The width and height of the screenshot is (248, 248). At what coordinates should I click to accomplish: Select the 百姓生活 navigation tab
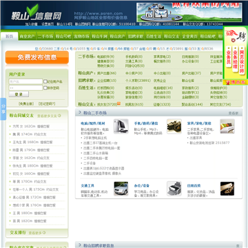pyautogui.click(x=154, y=37)
